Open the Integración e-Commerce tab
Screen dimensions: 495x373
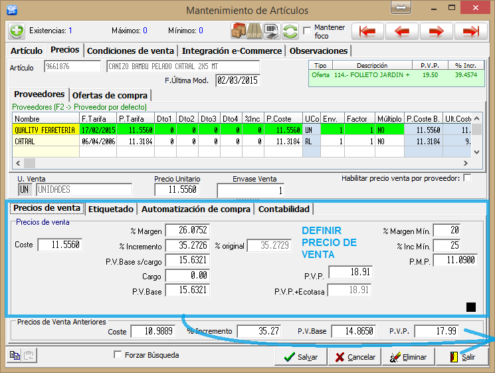[x=232, y=51]
